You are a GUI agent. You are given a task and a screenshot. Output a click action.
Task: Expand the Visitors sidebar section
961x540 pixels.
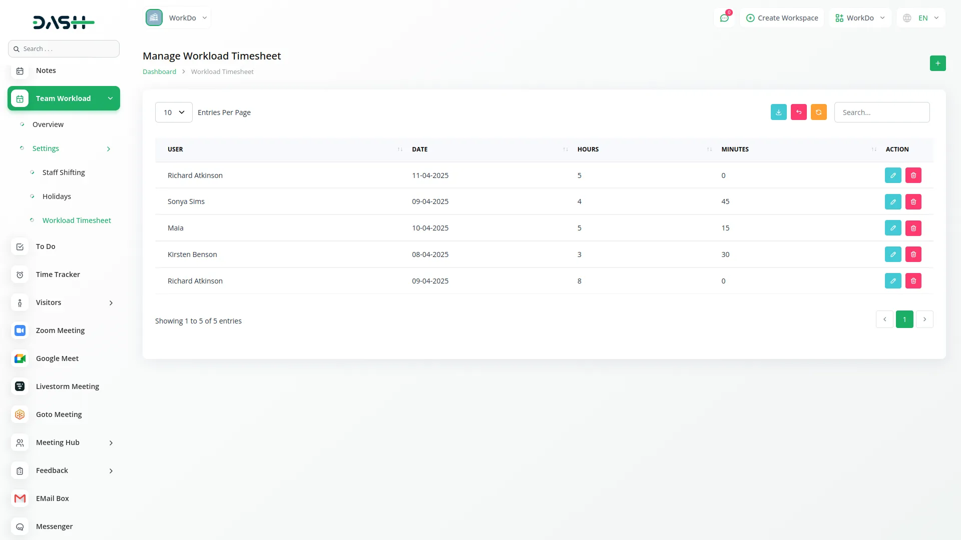point(49,302)
